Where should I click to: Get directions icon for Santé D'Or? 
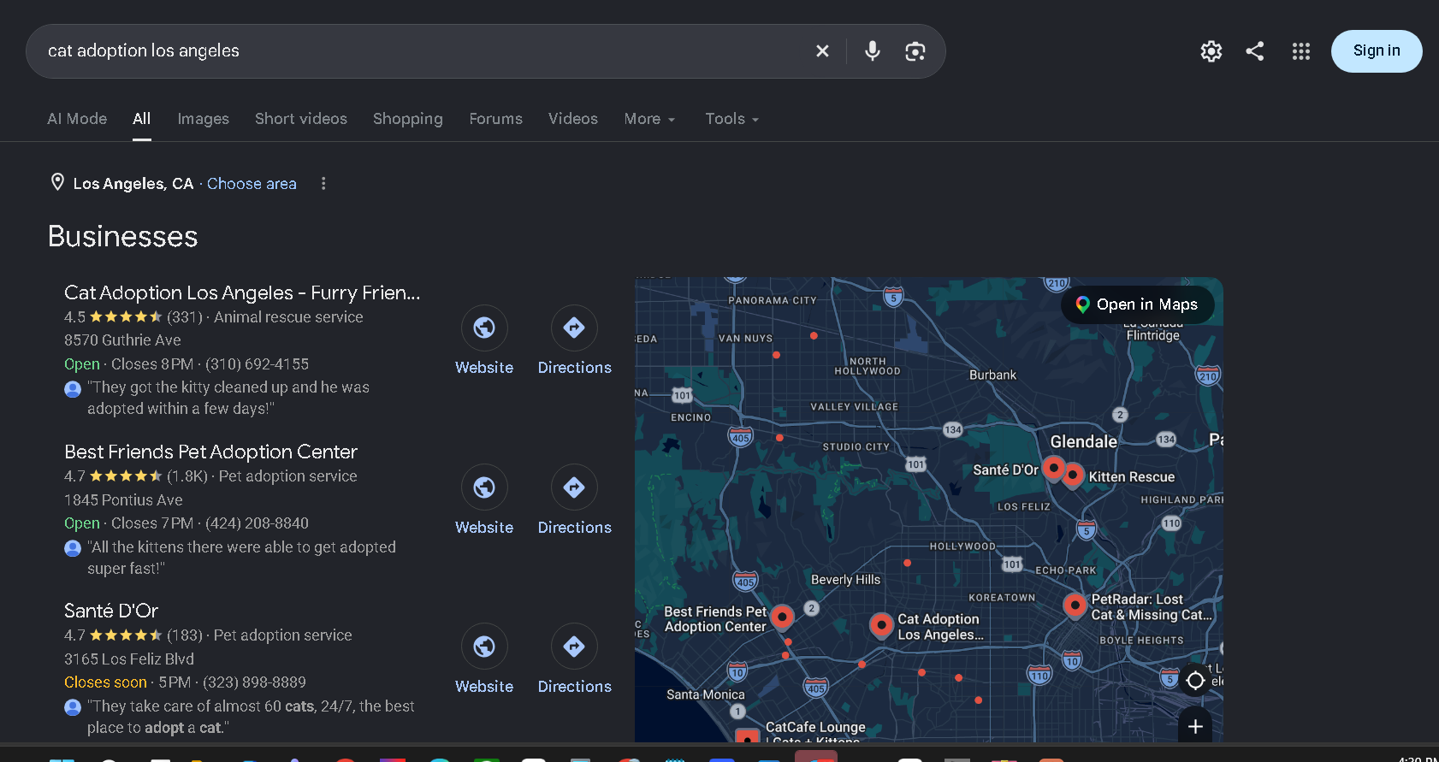pos(574,647)
